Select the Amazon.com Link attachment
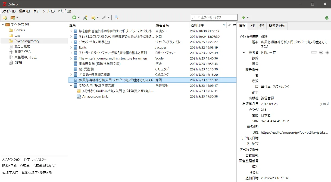The width and height of the screenshot is (331, 182). coord(152,96)
